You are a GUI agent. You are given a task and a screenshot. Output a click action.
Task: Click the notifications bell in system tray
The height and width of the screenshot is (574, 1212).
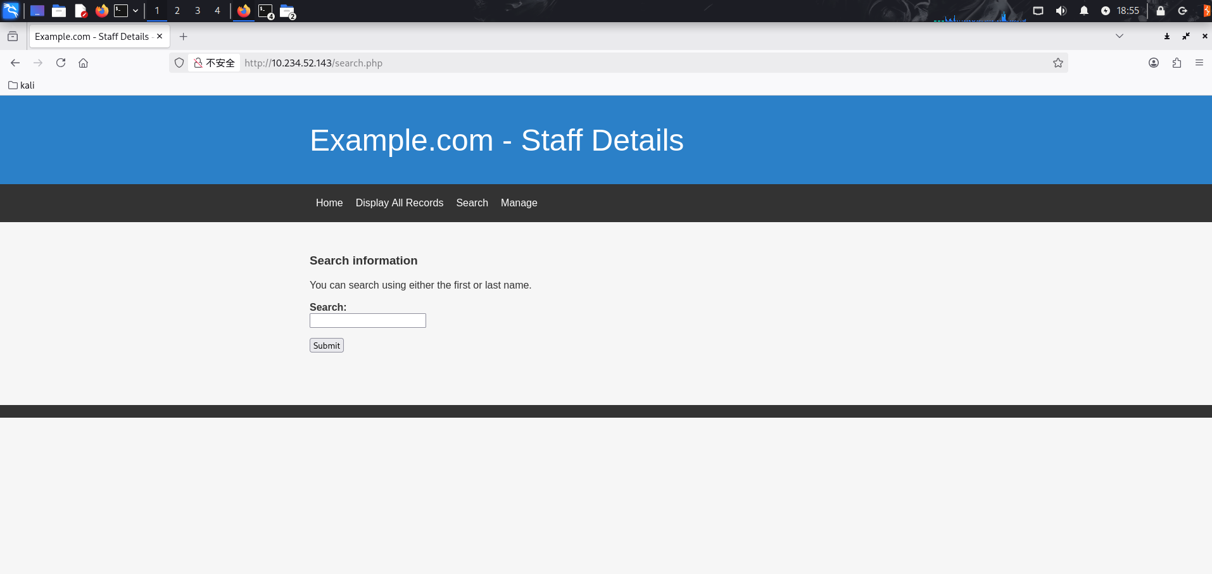(x=1083, y=11)
